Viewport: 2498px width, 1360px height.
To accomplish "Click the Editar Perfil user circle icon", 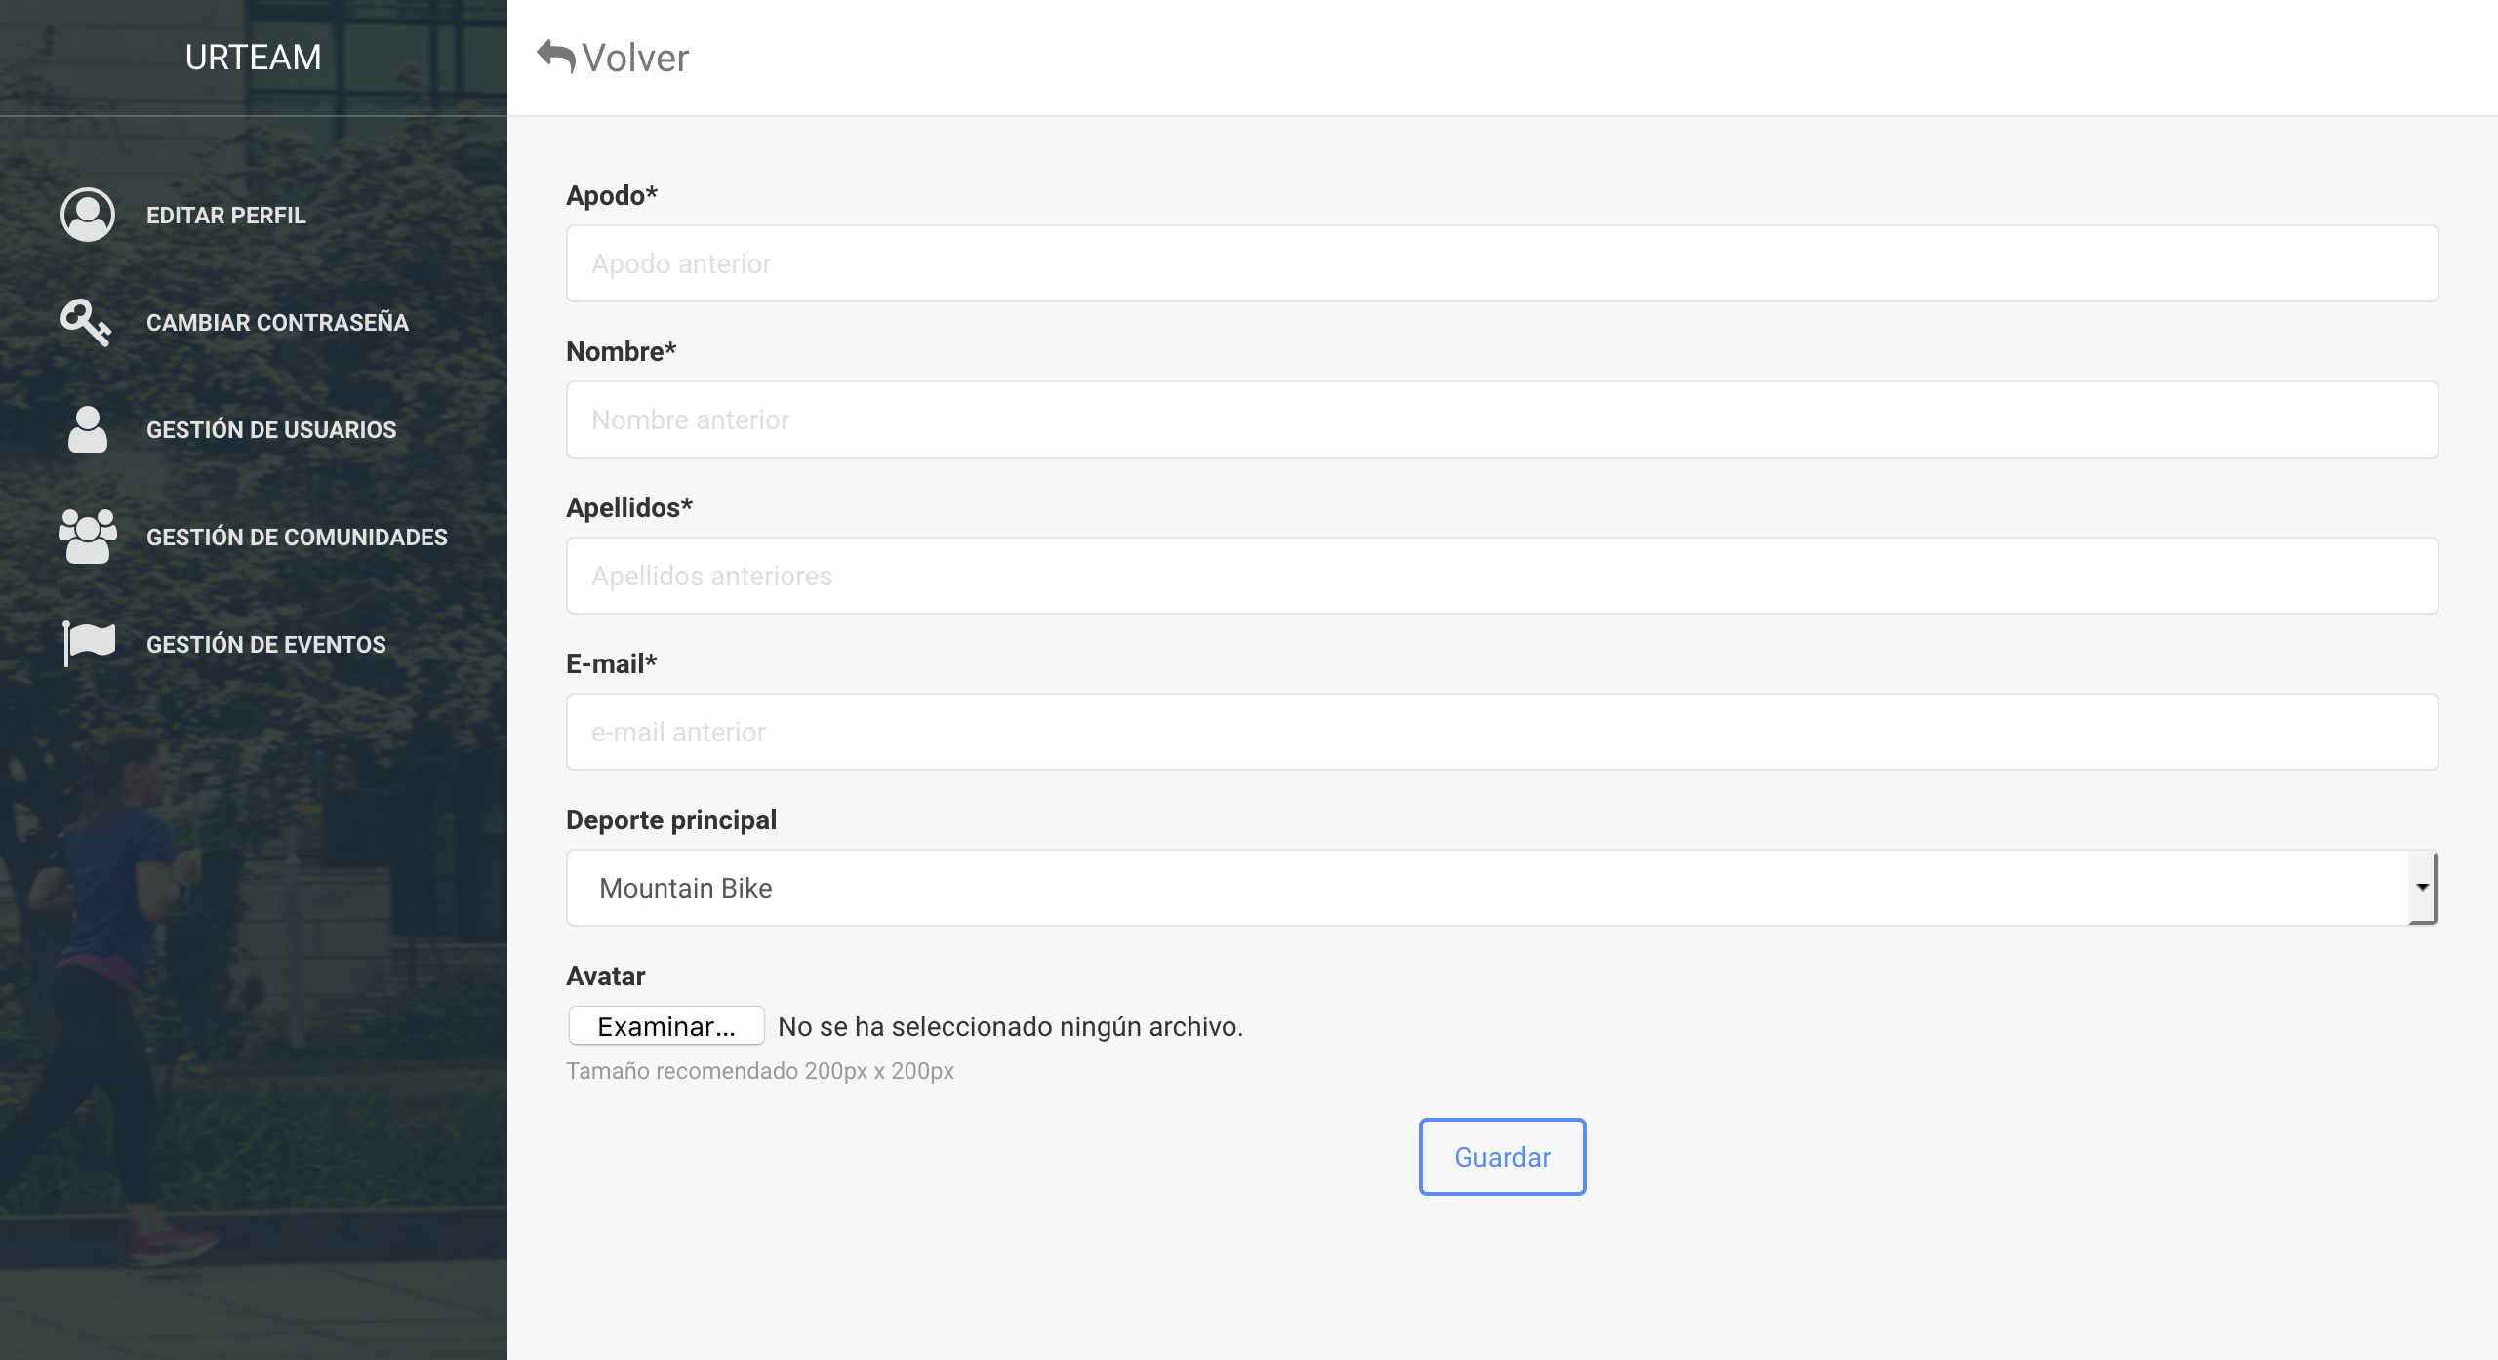I will coord(88,215).
